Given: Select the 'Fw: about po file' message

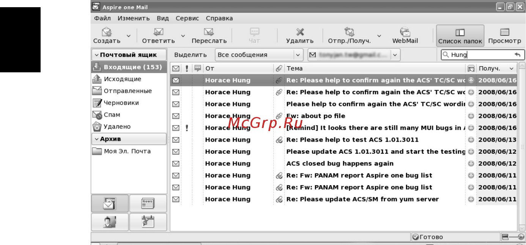Looking at the screenshot, I should [316, 116].
